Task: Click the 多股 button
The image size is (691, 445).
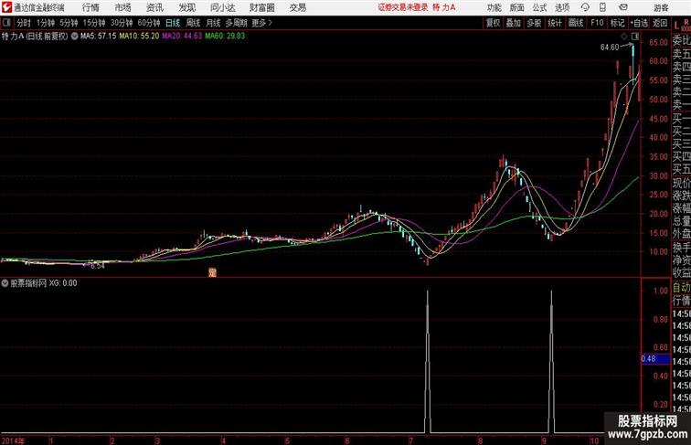Action: pos(534,23)
